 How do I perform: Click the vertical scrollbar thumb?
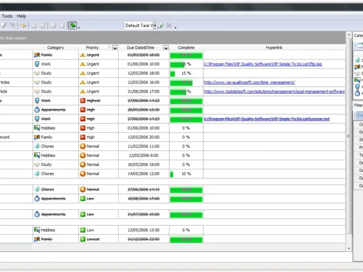(x=349, y=136)
